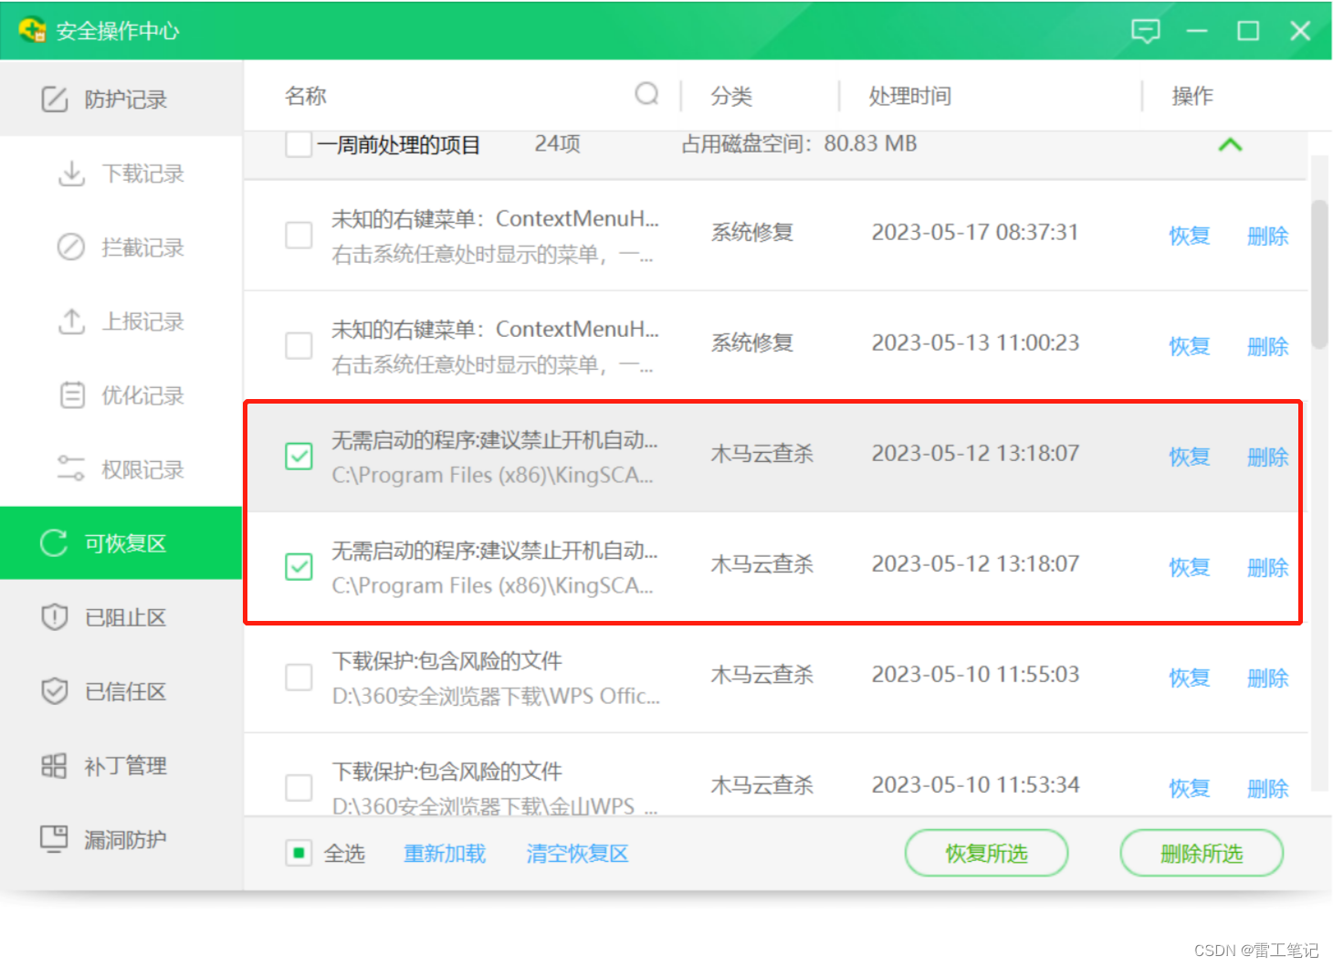Click 木马云查杀 category in 11:55:03 row
The width and height of the screenshot is (1333, 967).
point(762,674)
